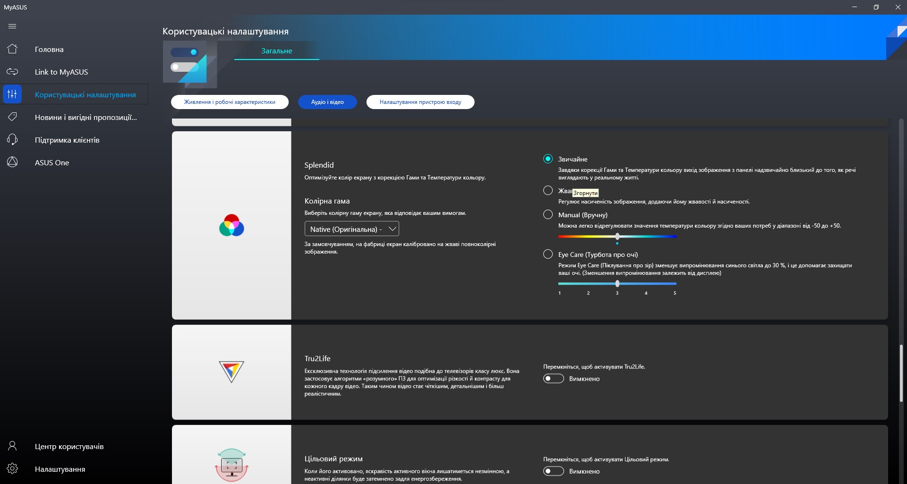The height and width of the screenshot is (484, 907).
Task: Turn on Цільовий режим toggle
Action: point(553,471)
